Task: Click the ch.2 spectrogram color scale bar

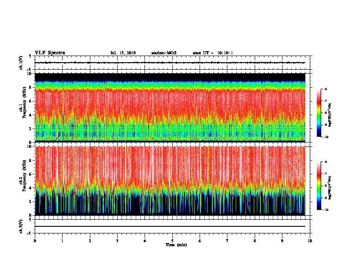Action: coord(319,186)
